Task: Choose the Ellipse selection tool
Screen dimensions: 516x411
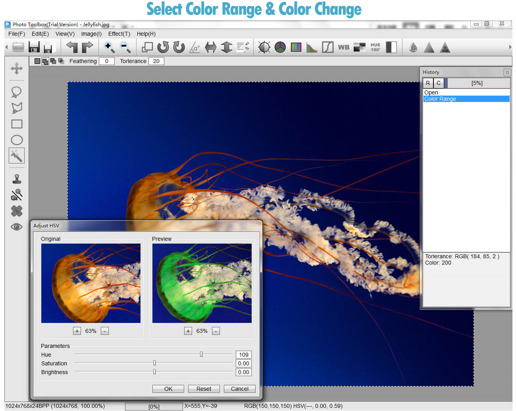Action: pyautogui.click(x=17, y=140)
